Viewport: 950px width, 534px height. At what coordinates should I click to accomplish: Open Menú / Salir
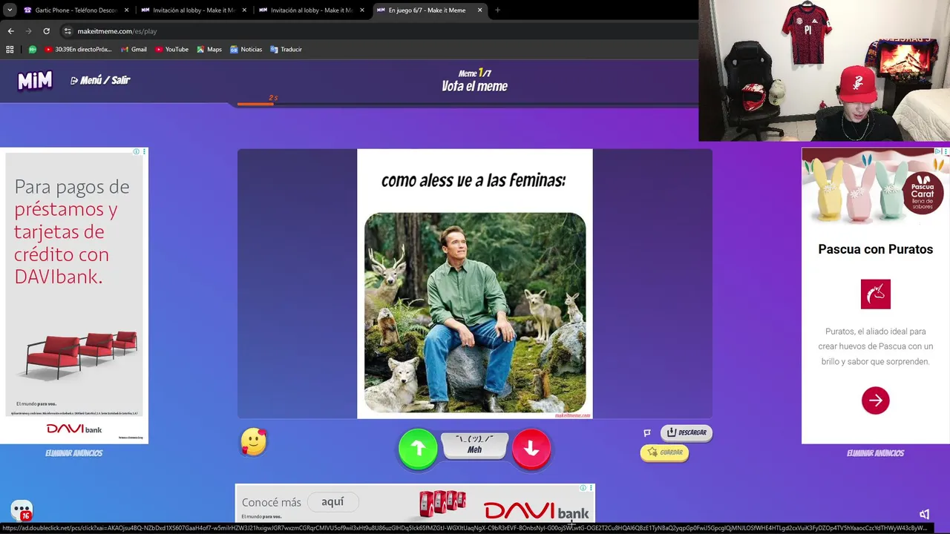tap(100, 80)
